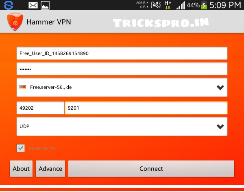
Task: Select the 9201 port input field
Action: pyautogui.click(x=146, y=108)
